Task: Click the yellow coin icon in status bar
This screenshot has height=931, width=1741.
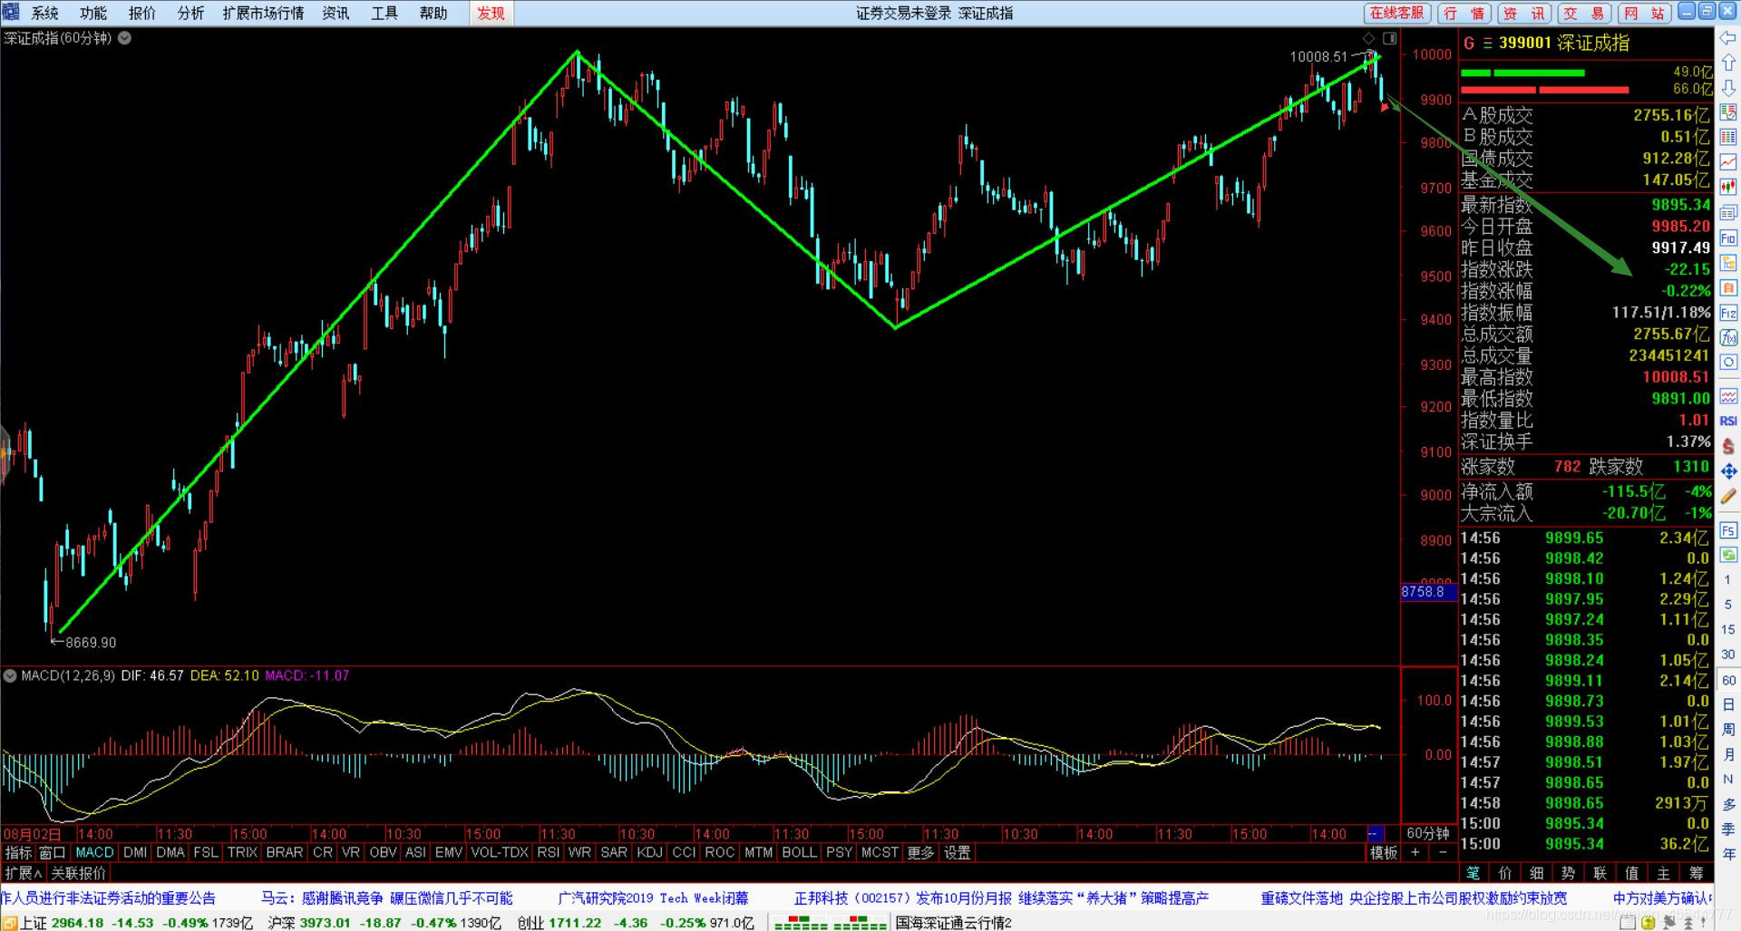Action: [x=1648, y=923]
